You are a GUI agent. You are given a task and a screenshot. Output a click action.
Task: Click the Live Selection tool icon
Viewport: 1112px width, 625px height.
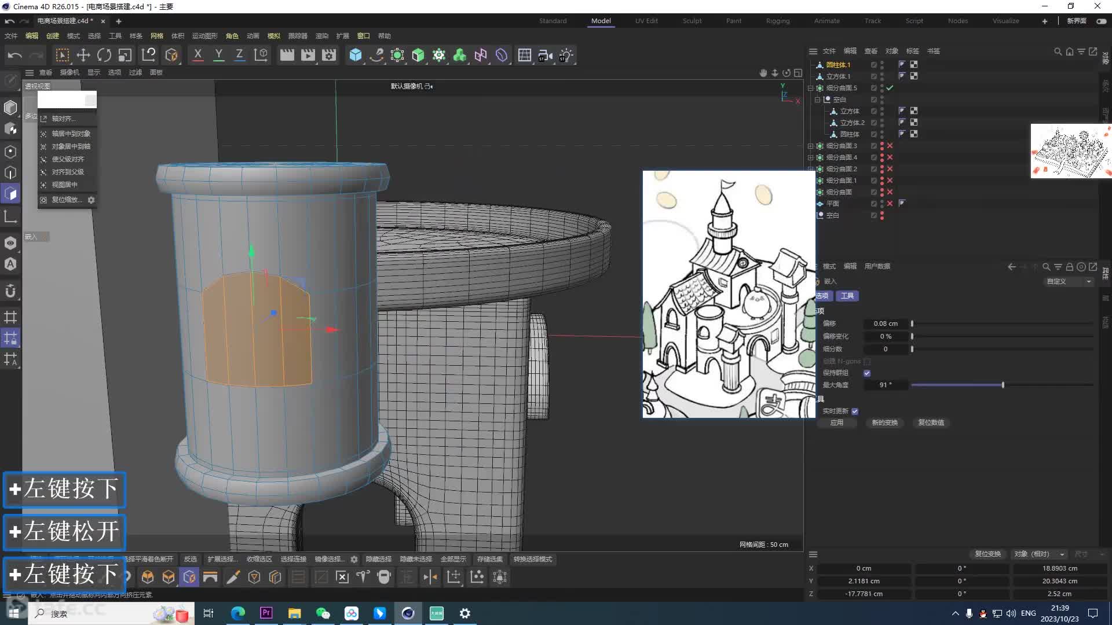[x=62, y=56]
